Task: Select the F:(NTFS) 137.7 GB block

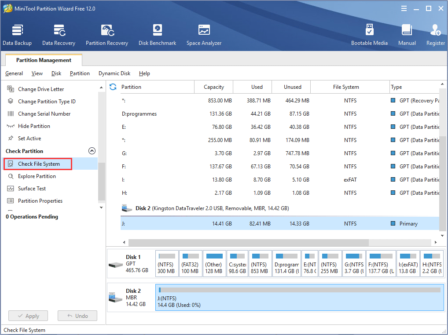Action: 381,264
